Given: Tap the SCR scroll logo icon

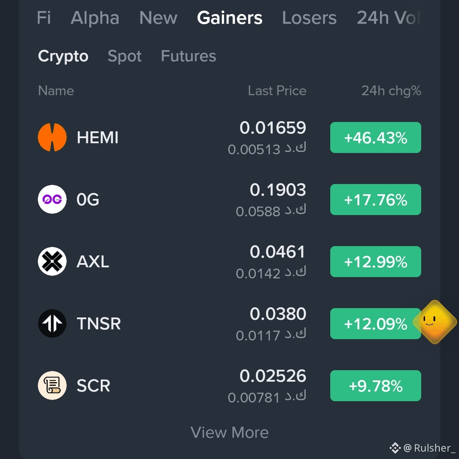Looking at the screenshot, I should 52,385.
